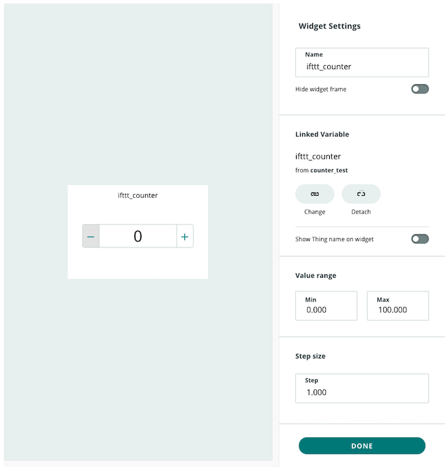Click the Widget Settings heading
The image size is (445, 467).
point(329,26)
